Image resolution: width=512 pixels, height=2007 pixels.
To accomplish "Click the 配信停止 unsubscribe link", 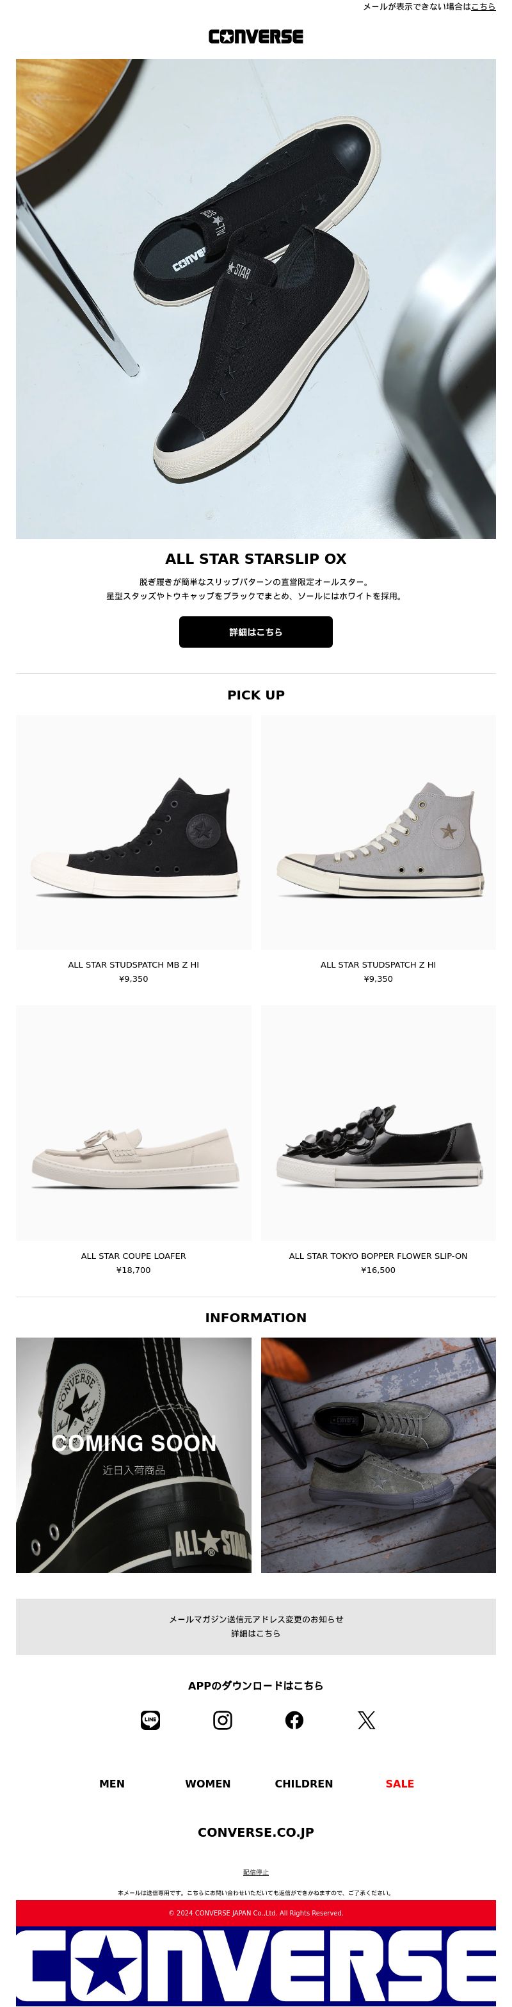I will tap(255, 1872).
